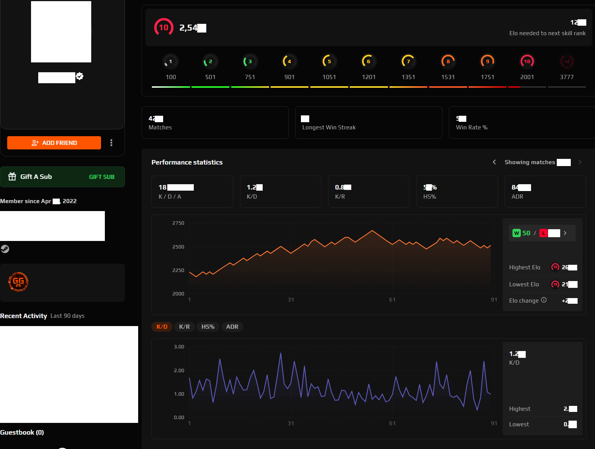595x449 pixels.
Task: Show previous matches with left chevron
Action: pos(494,162)
